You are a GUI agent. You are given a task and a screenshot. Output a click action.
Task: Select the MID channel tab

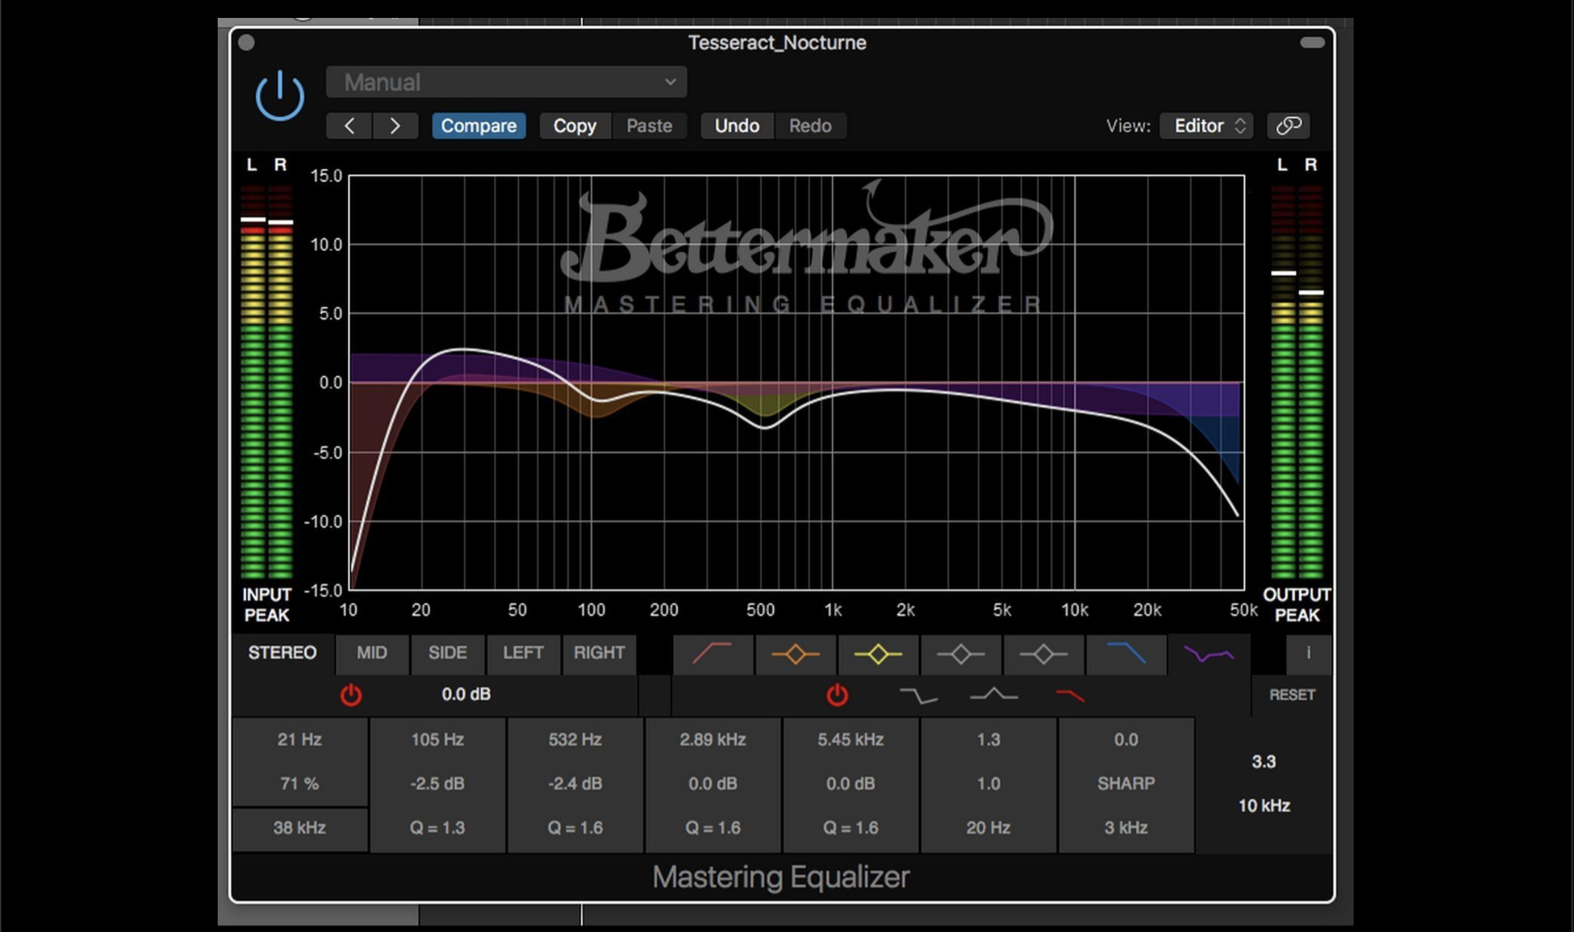(x=372, y=653)
